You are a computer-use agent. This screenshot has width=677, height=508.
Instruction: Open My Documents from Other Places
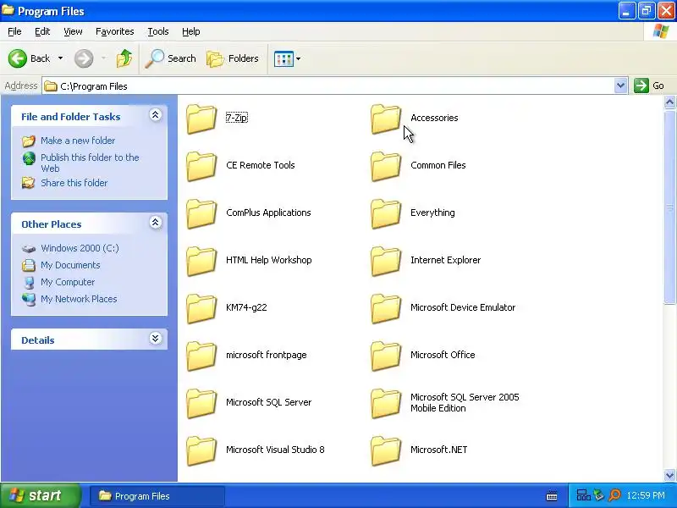(x=70, y=265)
